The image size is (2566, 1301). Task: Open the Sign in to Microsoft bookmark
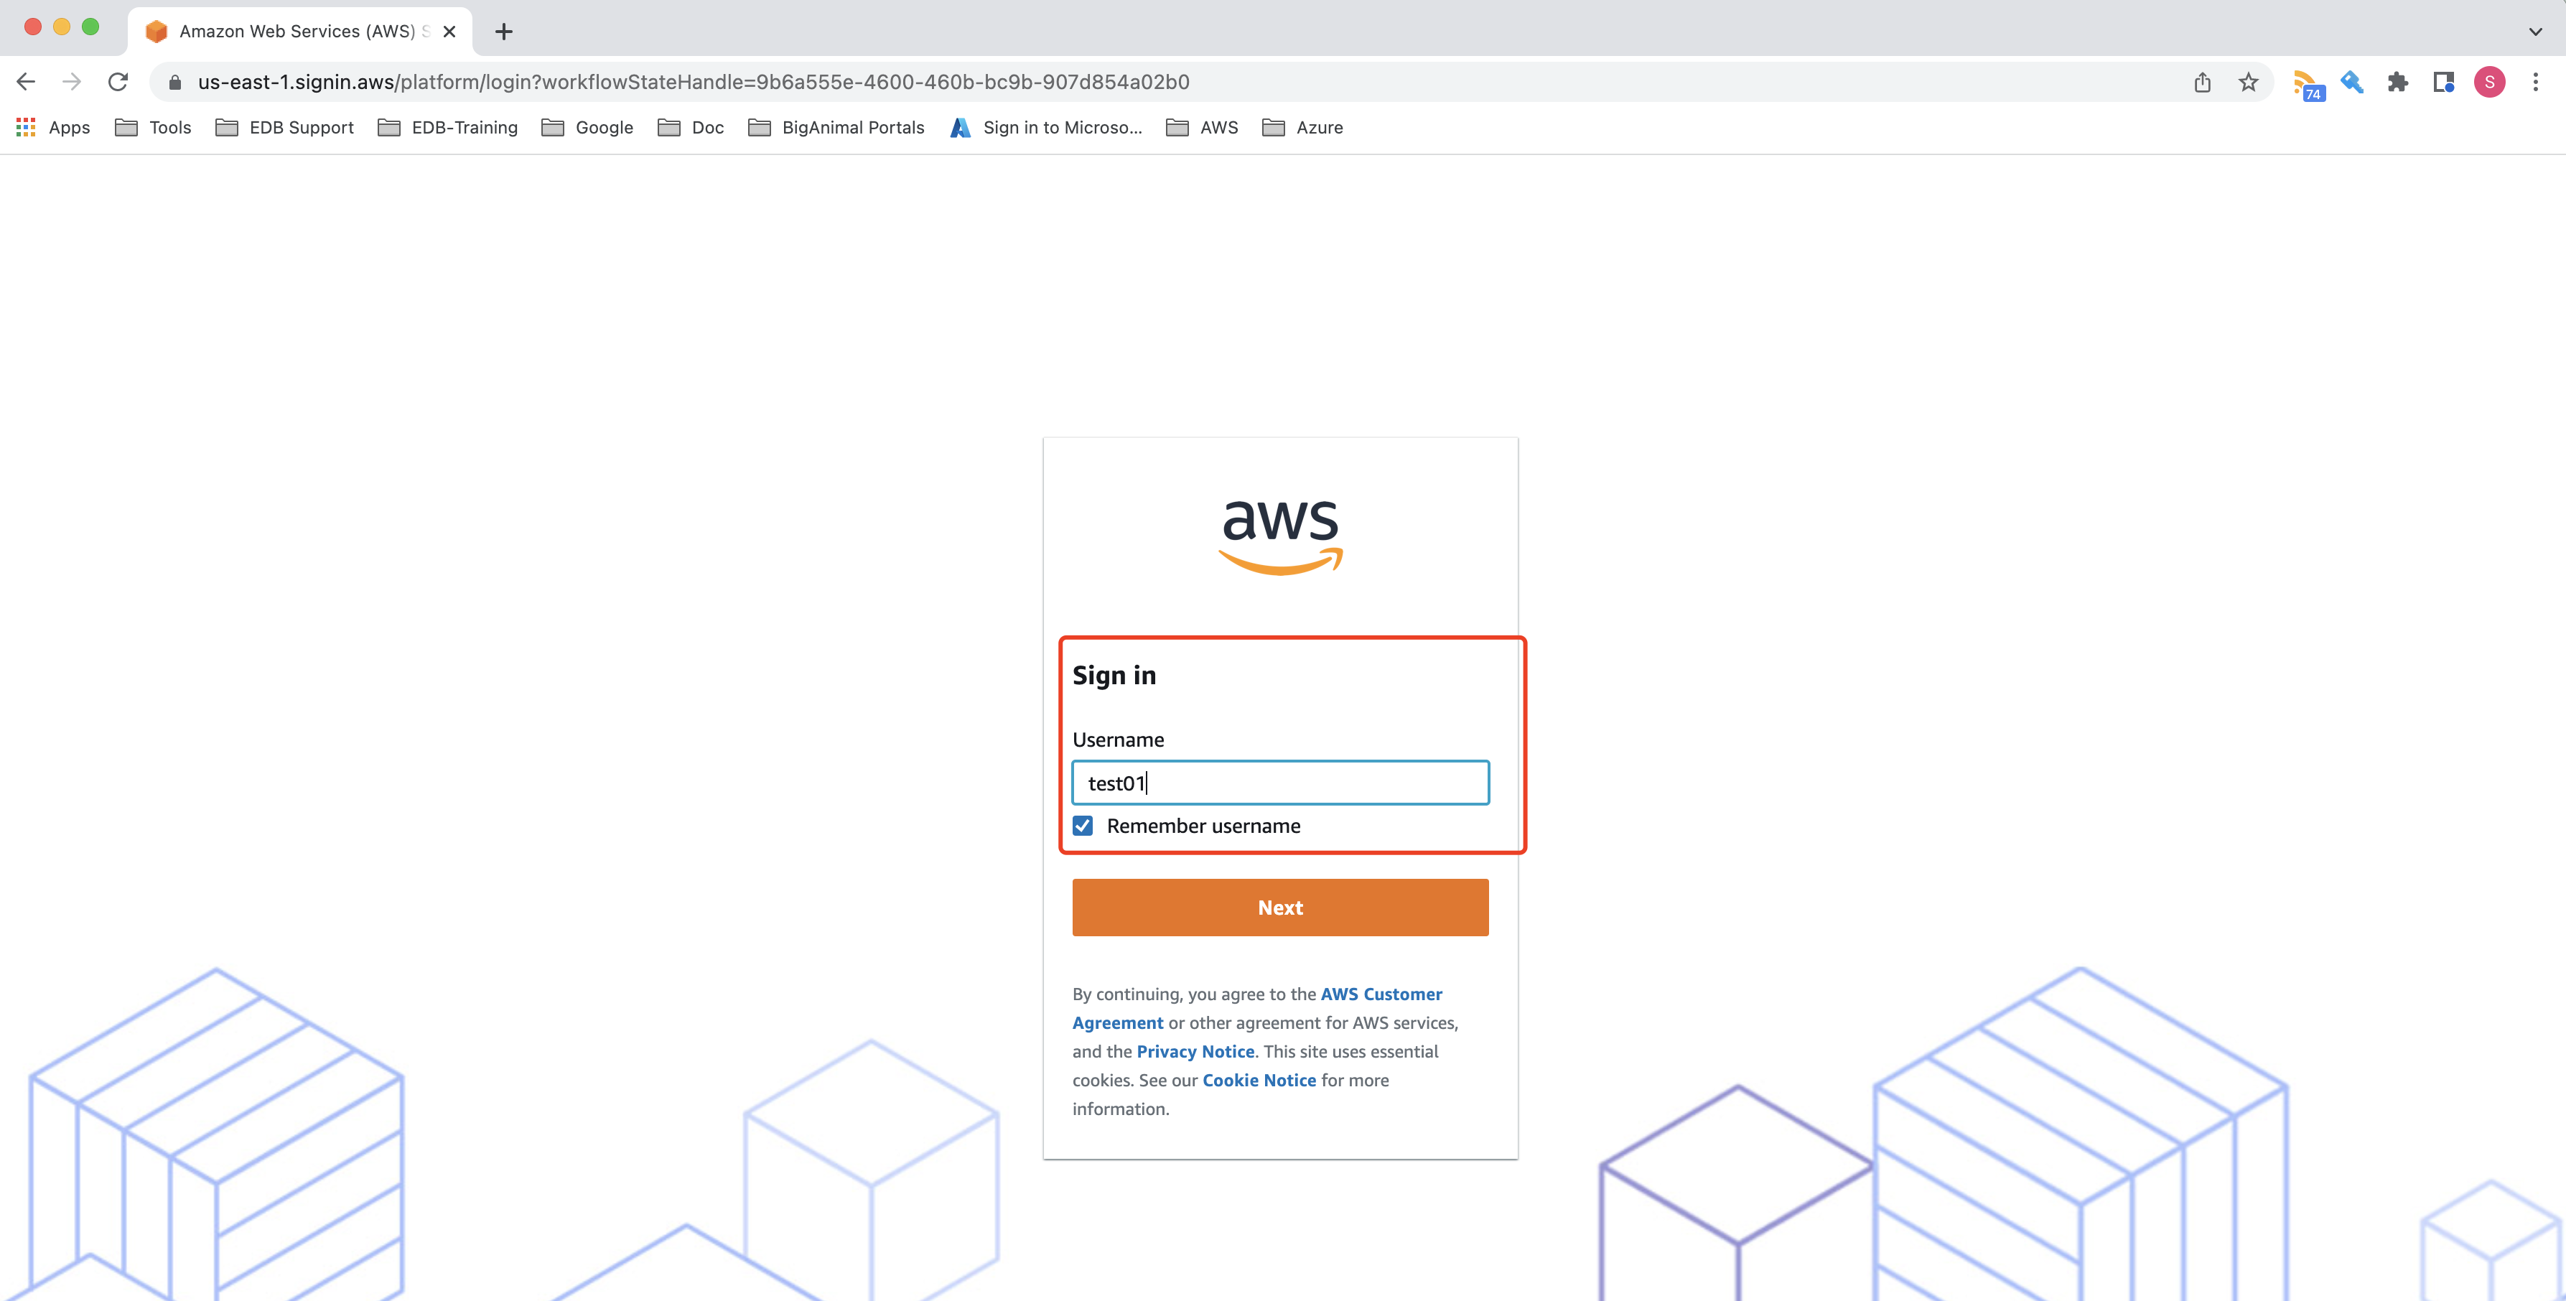tap(1047, 128)
